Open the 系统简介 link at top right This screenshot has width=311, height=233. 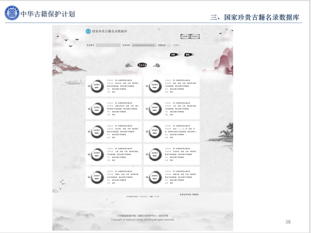[185, 36]
